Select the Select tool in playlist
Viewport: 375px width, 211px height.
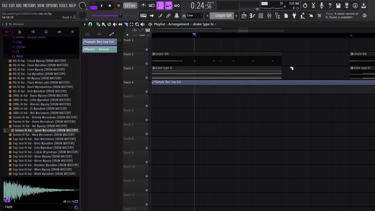(x=131, y=24)
